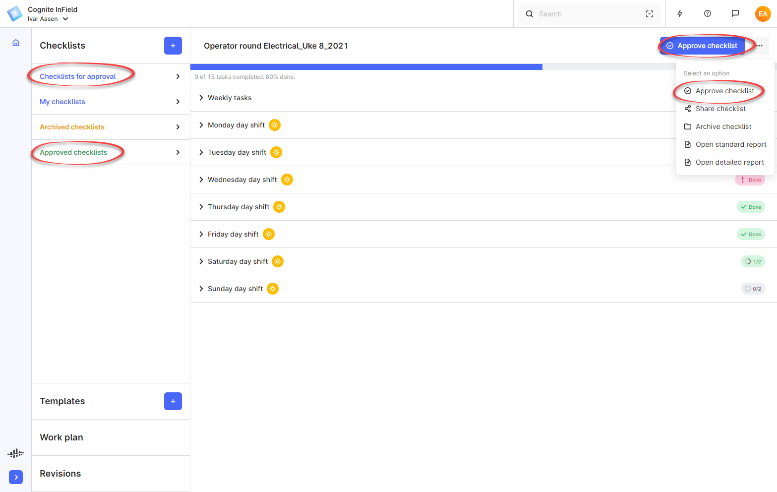Select Open detailed report from the menu
777x492 pixels.
pyautogui.click(x=729, y=162)
